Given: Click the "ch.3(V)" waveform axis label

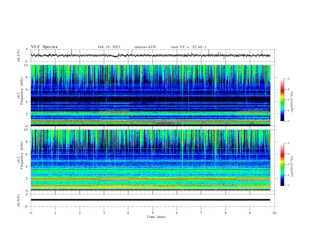Looking at the screenshot, I should tap(19, 200).
